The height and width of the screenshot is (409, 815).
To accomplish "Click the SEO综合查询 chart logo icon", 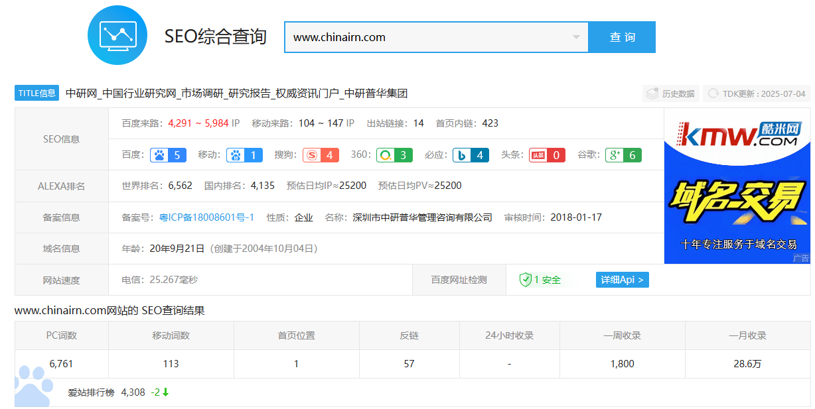I will [117, 35].
